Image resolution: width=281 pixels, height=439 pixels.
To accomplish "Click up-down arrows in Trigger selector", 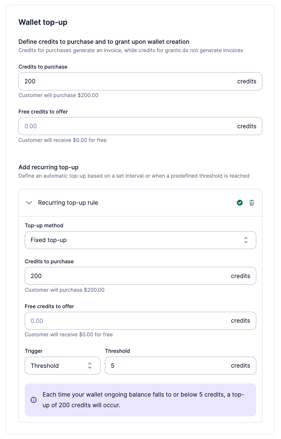I will tap(90, 366).
